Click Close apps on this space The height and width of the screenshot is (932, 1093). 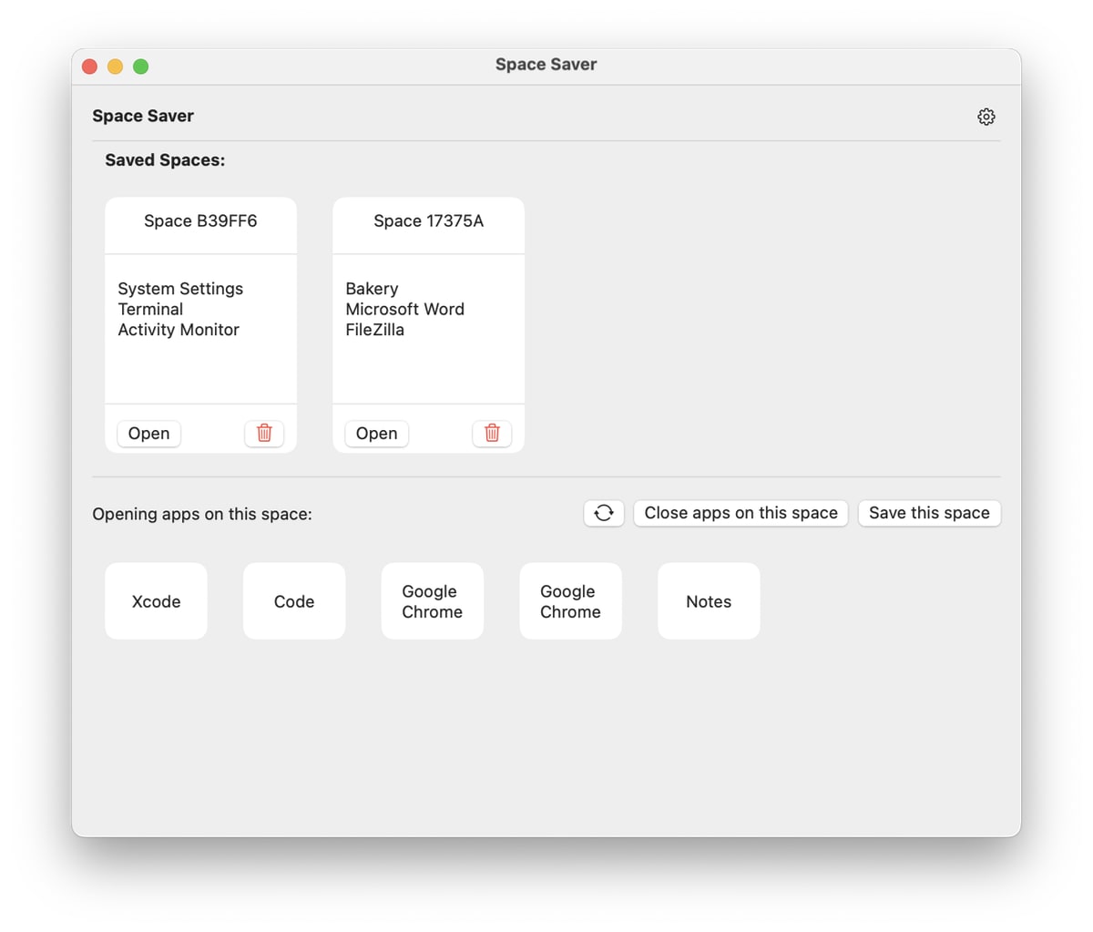tap(740, 513)
